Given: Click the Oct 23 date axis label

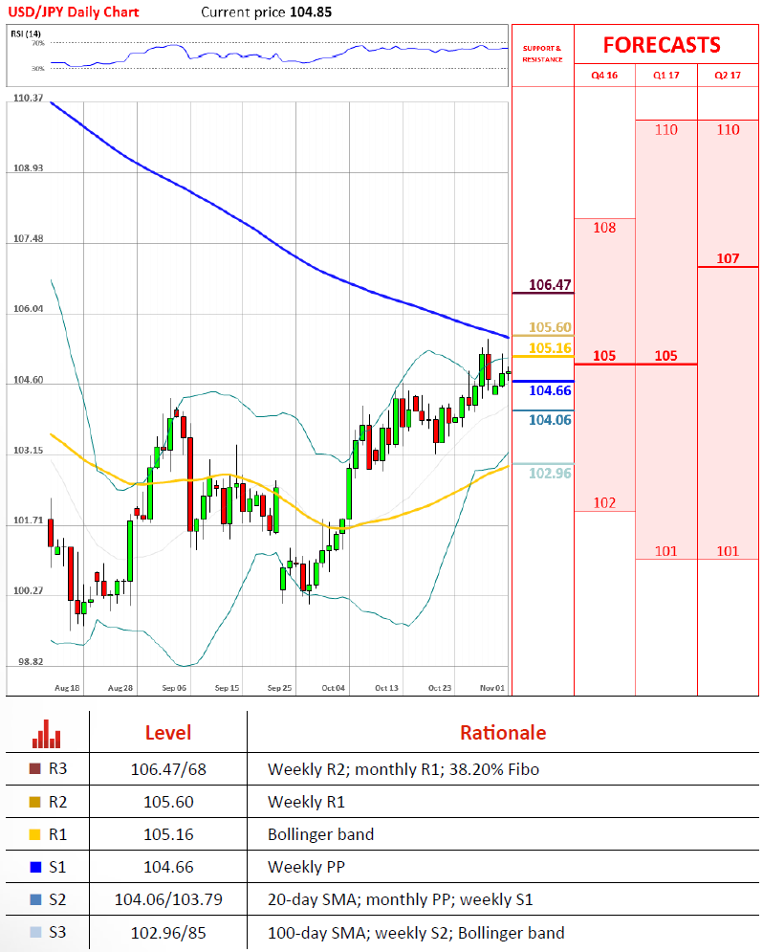Looking at the screenshot, I should (x=440, y=688).
